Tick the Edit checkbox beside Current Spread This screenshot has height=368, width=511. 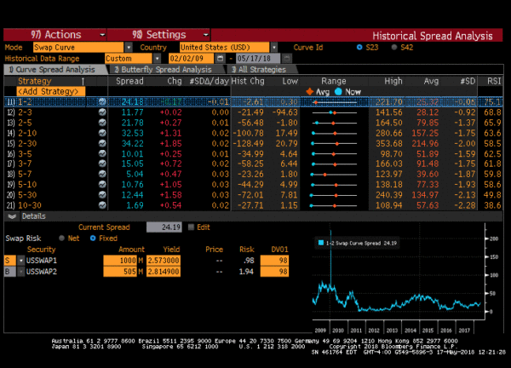point(192,227)
